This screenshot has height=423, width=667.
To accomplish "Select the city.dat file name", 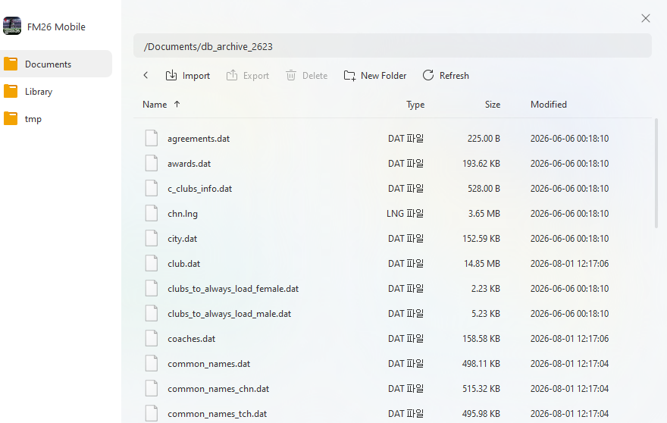I will pyautogui.click(x=182, y=239).
